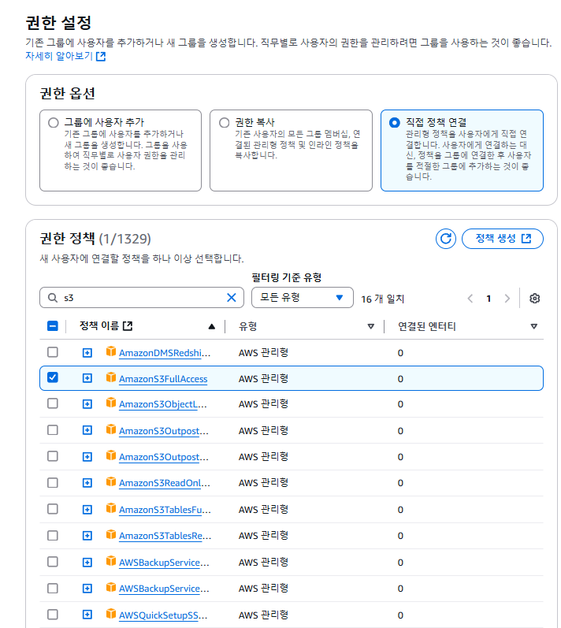561x628 pixels.
Task: Click the orange policy icon for AmazonS3TablesRe...
Action: (x=111, y=534)
